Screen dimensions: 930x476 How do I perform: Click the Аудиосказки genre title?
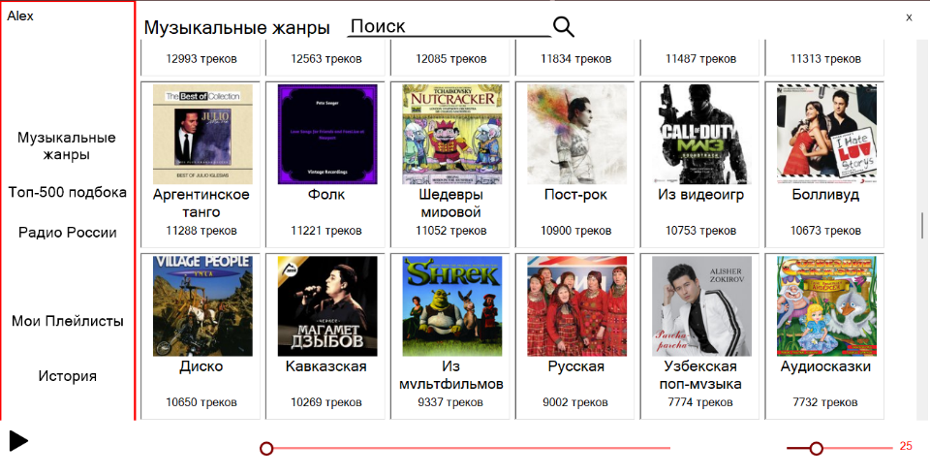825,366
